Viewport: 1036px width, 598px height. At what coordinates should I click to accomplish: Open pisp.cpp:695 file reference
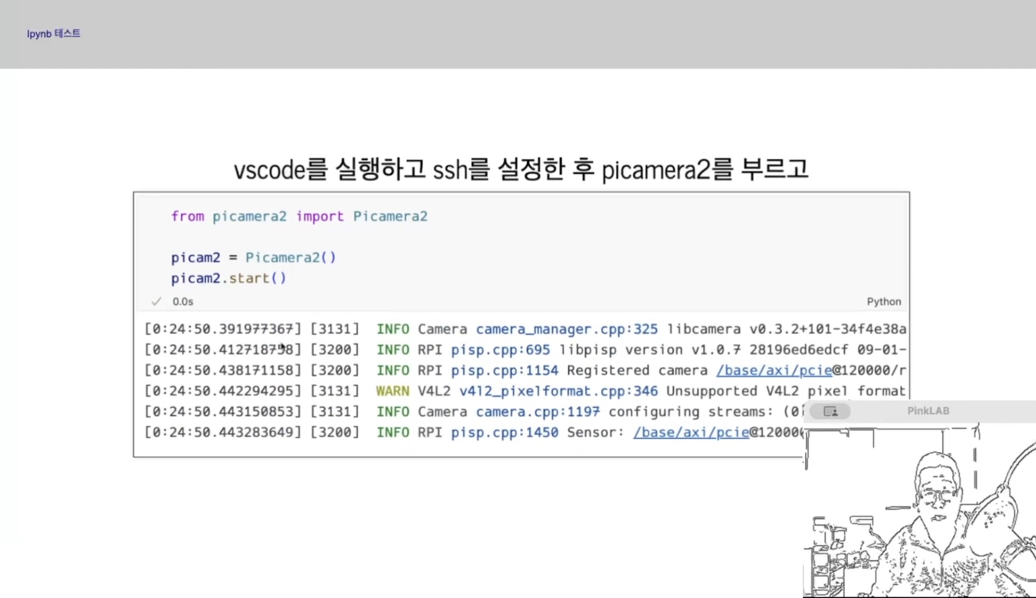pos(500,350)
